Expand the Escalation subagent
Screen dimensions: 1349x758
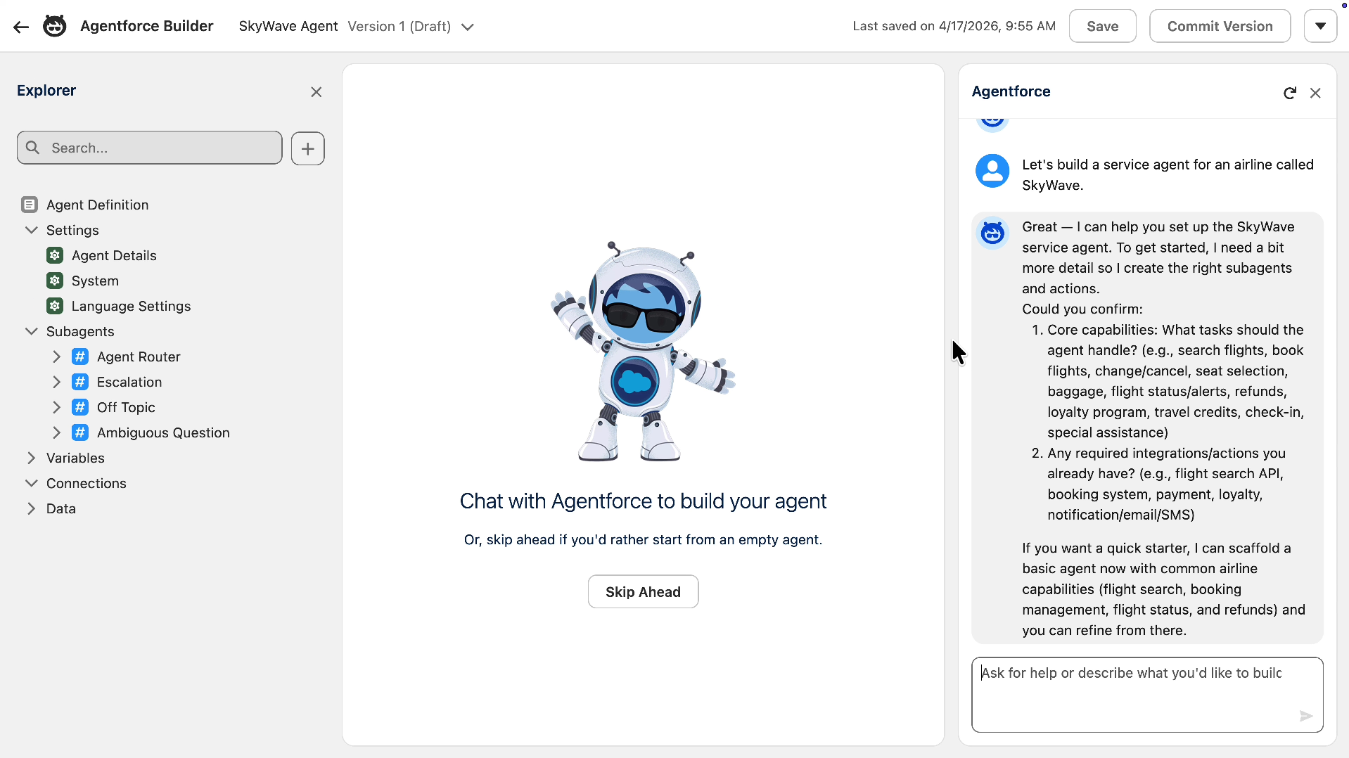click(57, 382)
